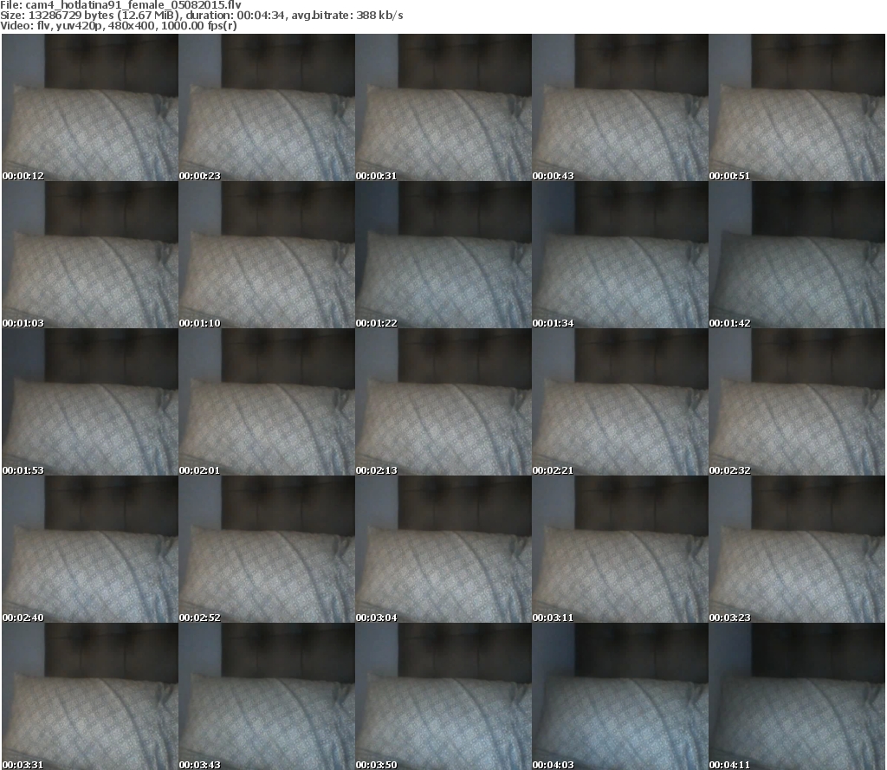Choose the snapshot marked 00:03:50
887x770 pixels.
point(443,696)
